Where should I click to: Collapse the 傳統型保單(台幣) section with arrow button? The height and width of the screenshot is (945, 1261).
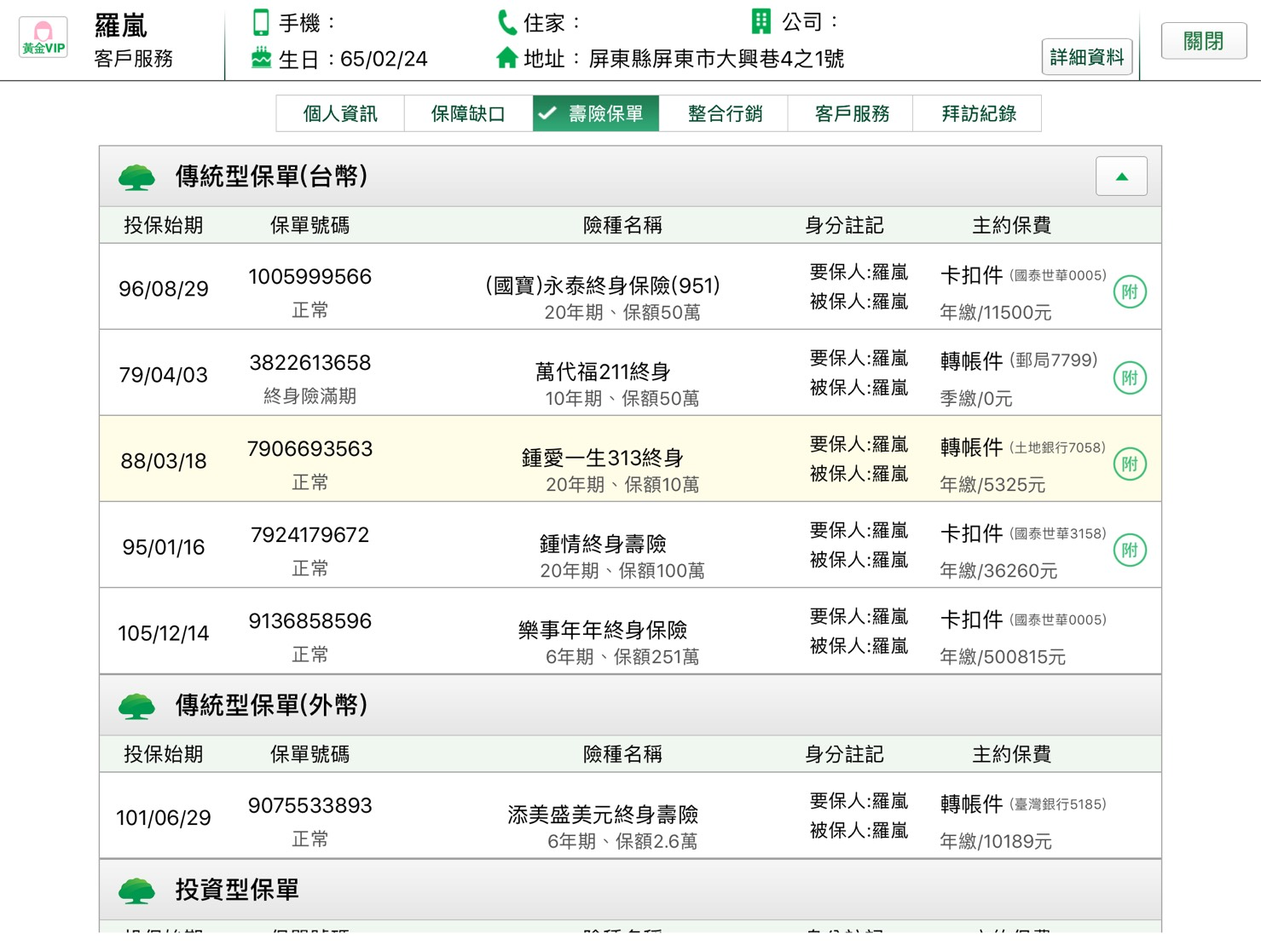coord(1121,176)
